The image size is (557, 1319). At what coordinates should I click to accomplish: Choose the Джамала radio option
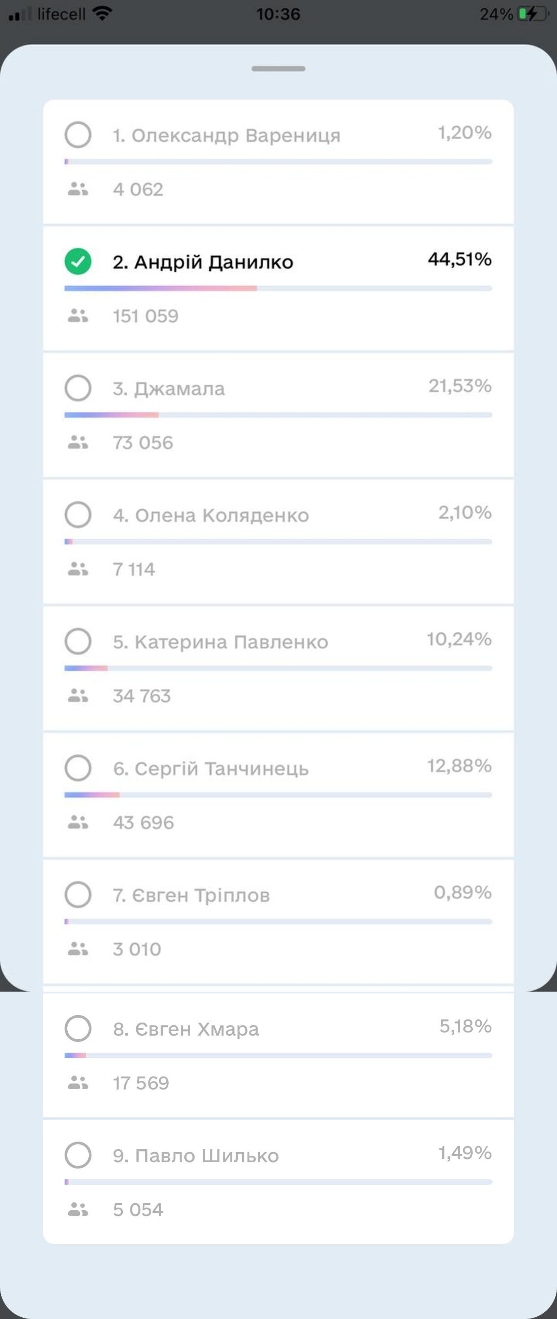coord(78,388)
